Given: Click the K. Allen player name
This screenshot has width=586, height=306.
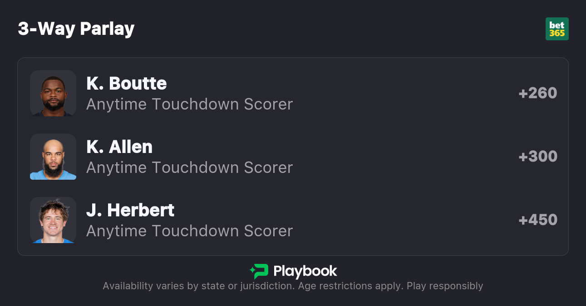Looking at the screenshot, I should pos(119,147).
